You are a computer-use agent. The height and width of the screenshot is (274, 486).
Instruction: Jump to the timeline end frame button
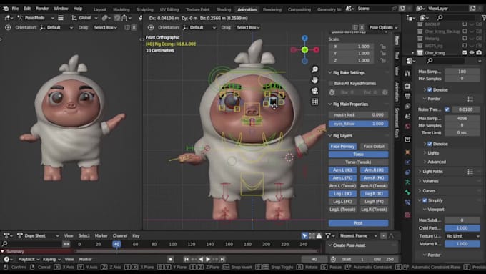point(222,259)
